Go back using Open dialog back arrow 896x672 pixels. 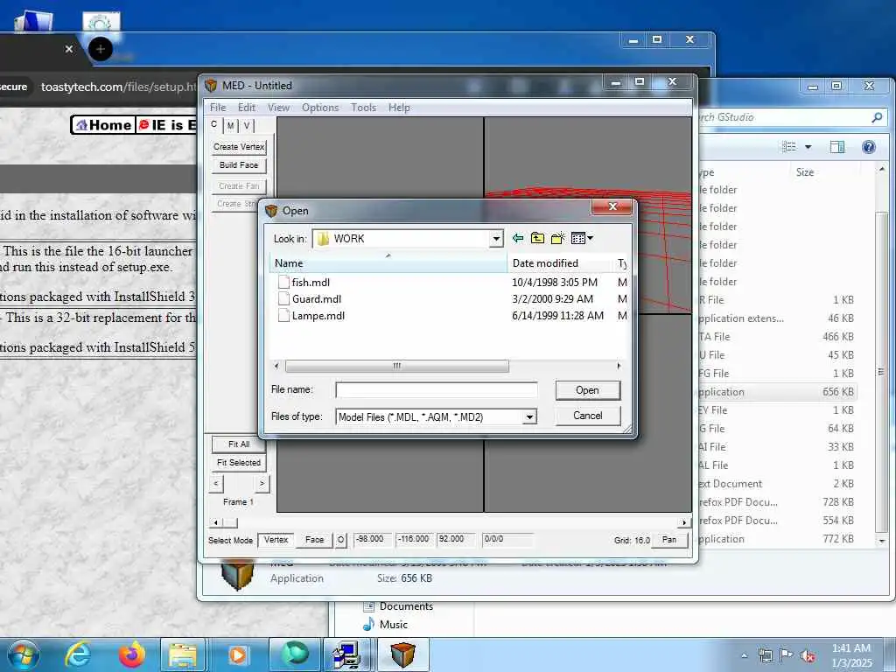coord(518,238)
